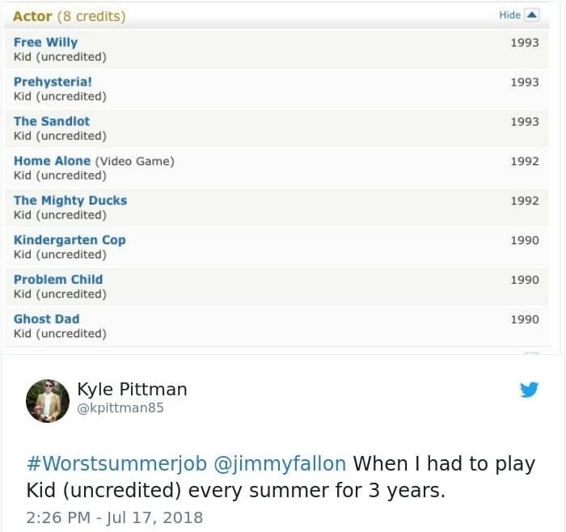Click The Mighty Ducks title

pos(70,201)
